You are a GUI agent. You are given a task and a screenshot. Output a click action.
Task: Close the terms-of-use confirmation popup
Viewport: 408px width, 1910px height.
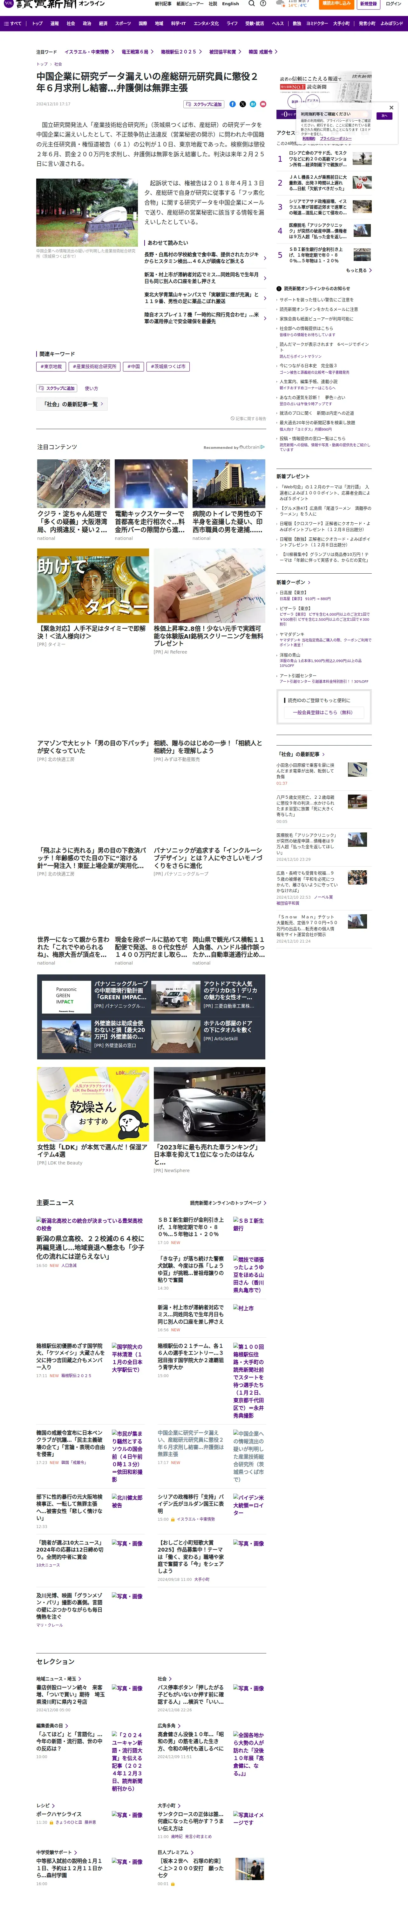pyautogui.click(x=392, y=108)
